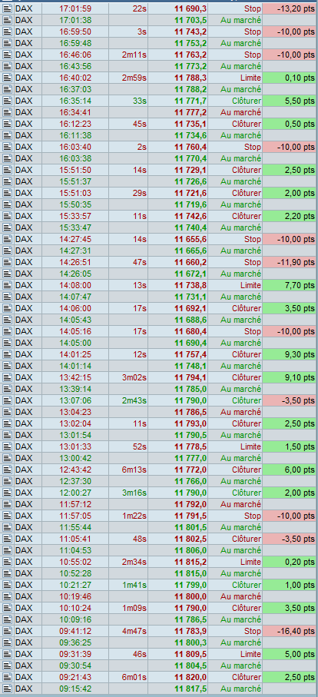Open details icon for the 09:41:12 row
This screenshot has height=697, width=318.
[7, 631]
